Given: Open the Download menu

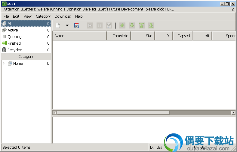Looking at the screenshot, I should [x=63, y=16].
